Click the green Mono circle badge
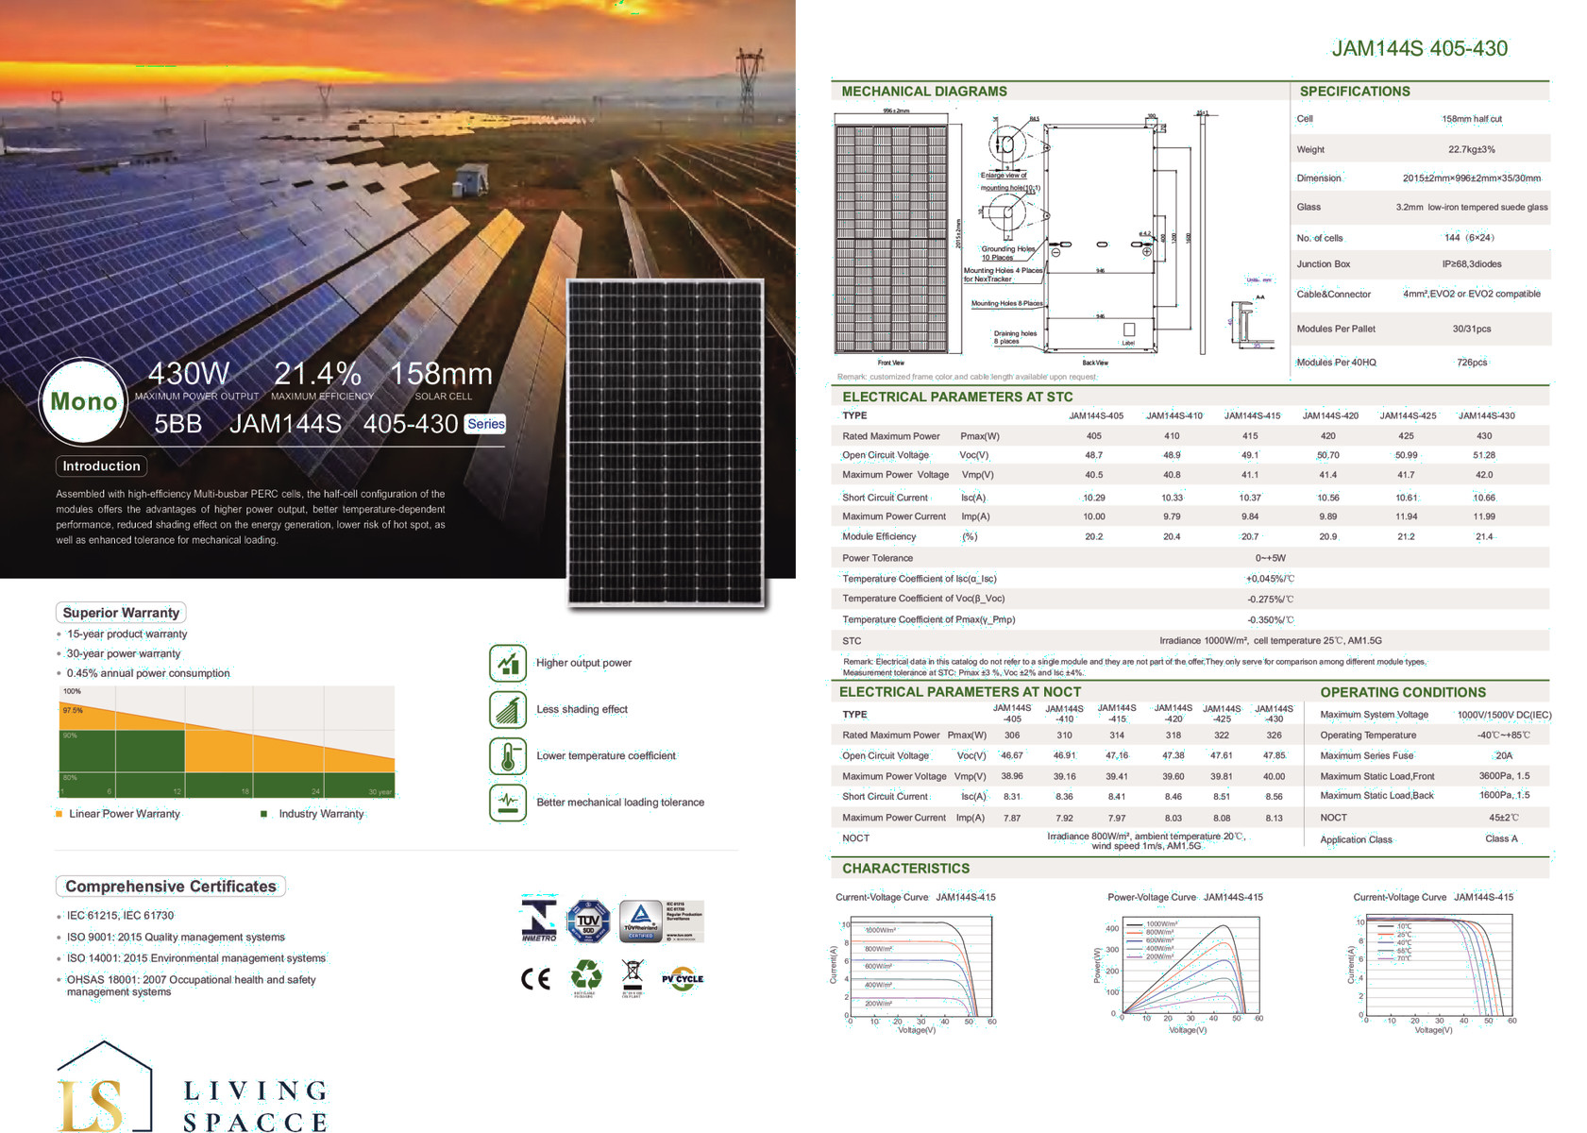 pos(83,401)
